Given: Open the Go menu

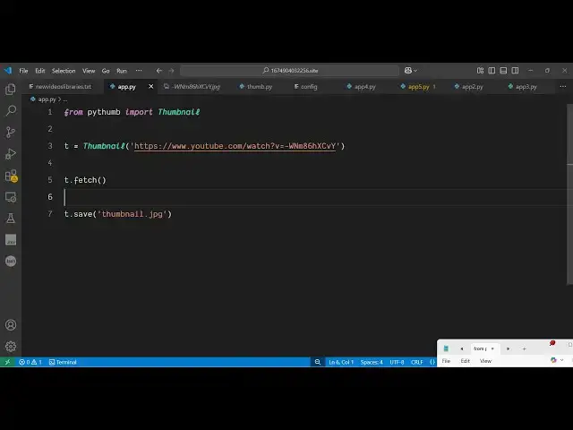Looking at the screenshot, I should (106, 71).
